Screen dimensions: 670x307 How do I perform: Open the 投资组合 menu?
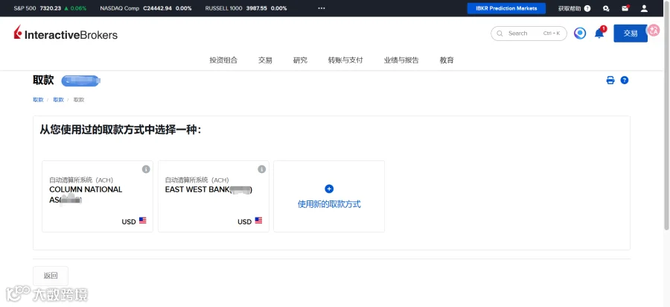click(x=223, y=60)
